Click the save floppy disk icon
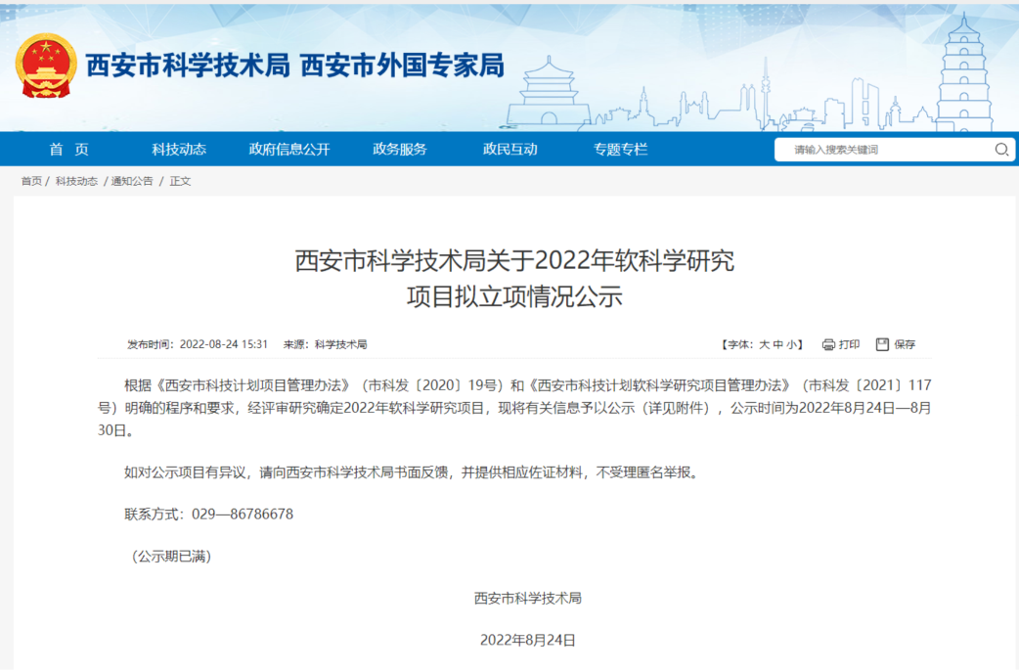This screenshot has height=672, width=1019. click(x=882, y=344)
